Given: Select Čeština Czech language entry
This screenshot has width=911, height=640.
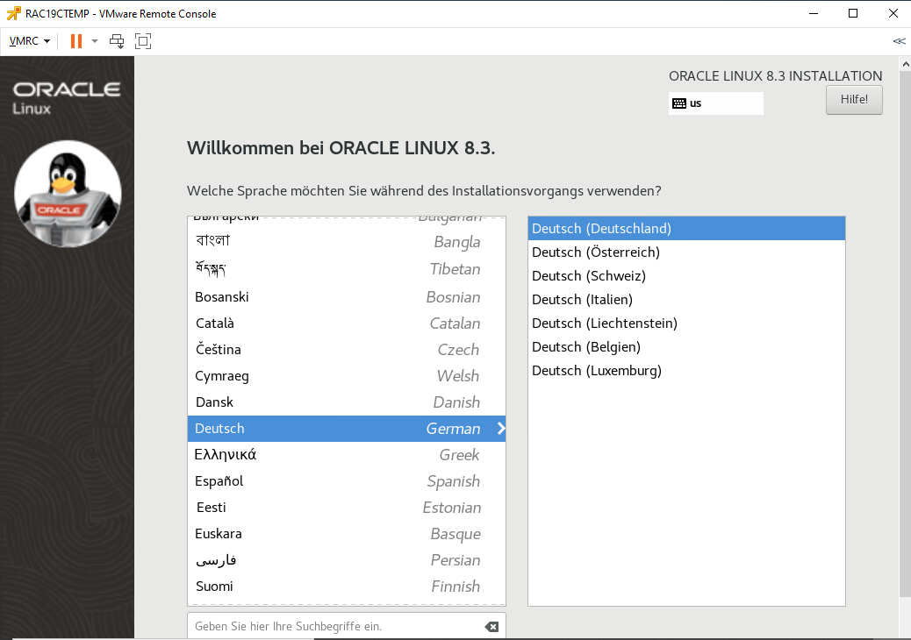Looking at the screenshot, I should (218, 350).
